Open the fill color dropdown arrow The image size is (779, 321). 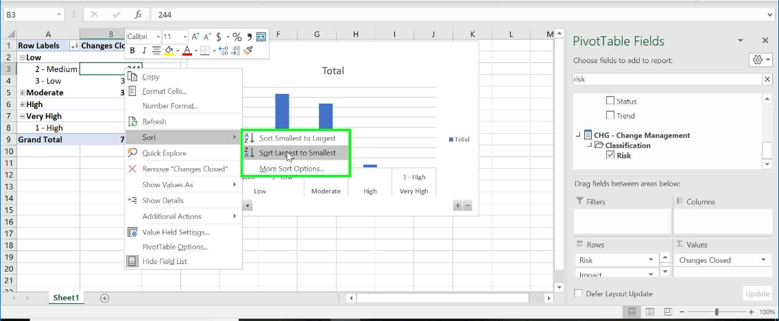click(177, 50)
